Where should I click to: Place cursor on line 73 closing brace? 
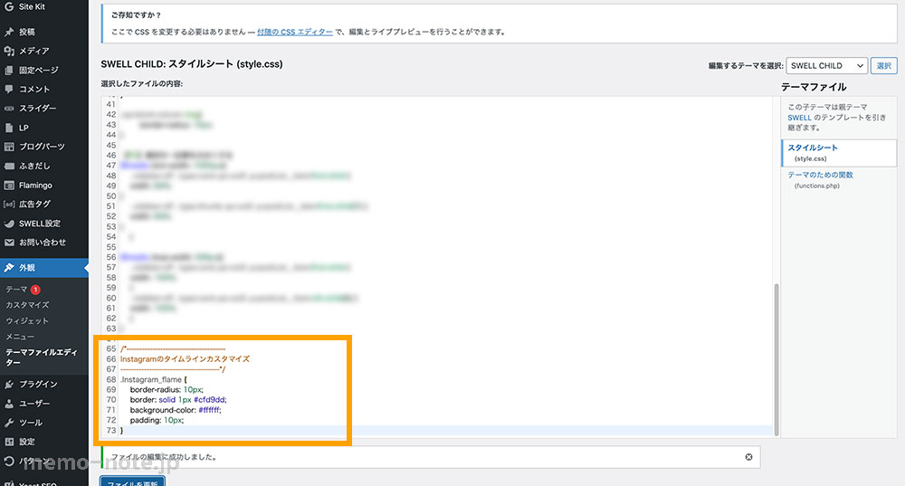122,431
